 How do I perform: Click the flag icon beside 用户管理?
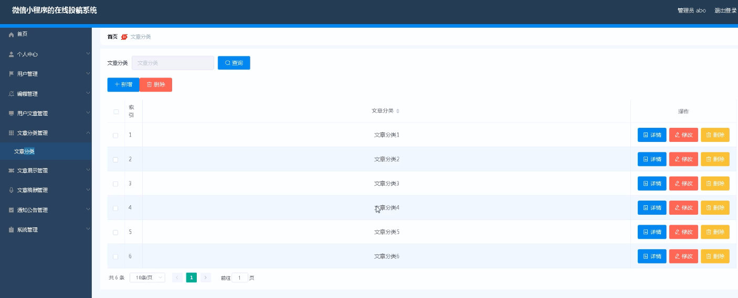[x=12, y=74]
